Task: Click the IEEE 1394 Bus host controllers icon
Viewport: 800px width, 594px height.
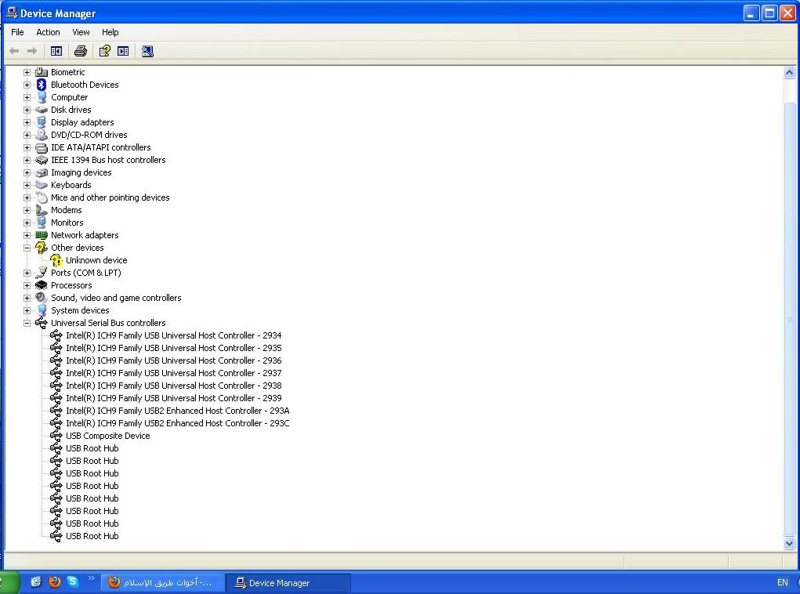Action: click(x=42, y=160)
